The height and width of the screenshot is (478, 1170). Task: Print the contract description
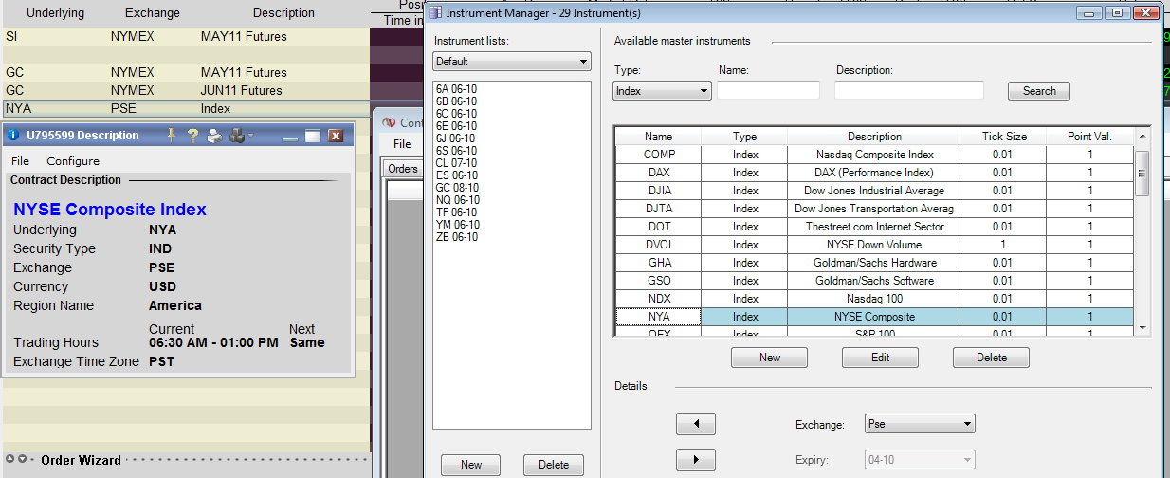215,136
